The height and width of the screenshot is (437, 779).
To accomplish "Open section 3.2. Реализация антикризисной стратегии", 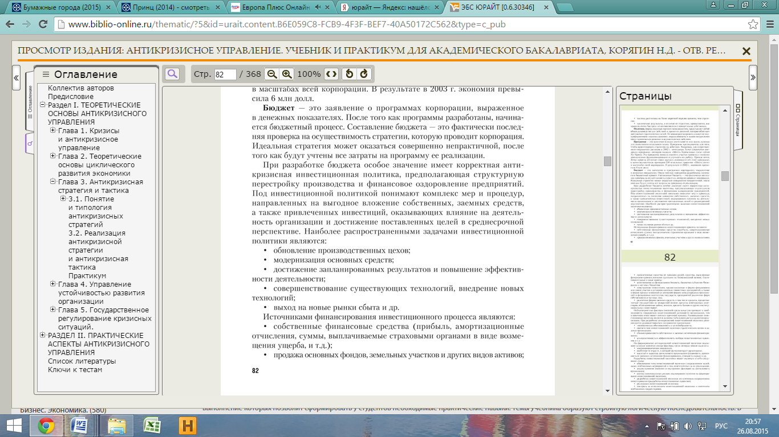I will (98, 250).
